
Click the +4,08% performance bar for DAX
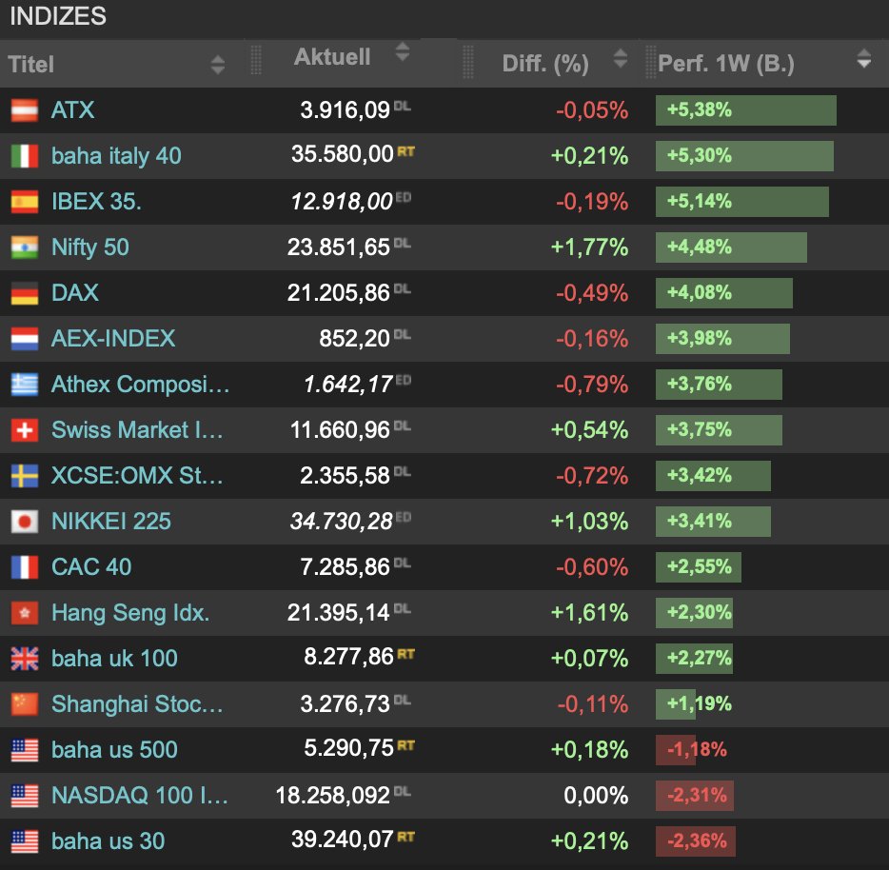pyautogui.click(x=724, y=293)
